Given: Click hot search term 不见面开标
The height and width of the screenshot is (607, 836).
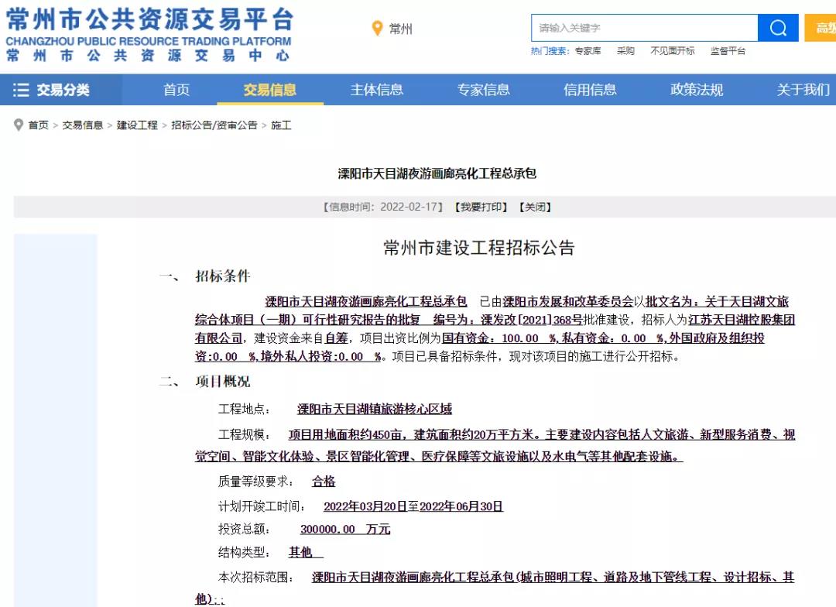Looking at the screenshot, I should (673, 50).
